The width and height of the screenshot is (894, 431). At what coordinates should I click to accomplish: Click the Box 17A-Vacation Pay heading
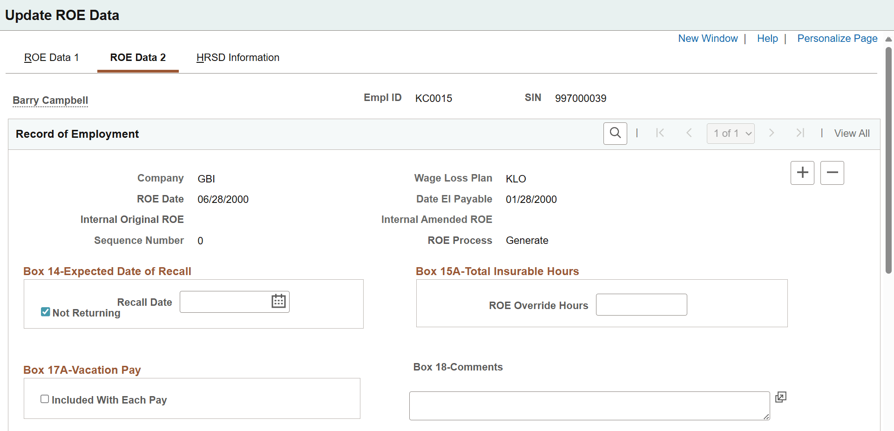pos(82,370)
